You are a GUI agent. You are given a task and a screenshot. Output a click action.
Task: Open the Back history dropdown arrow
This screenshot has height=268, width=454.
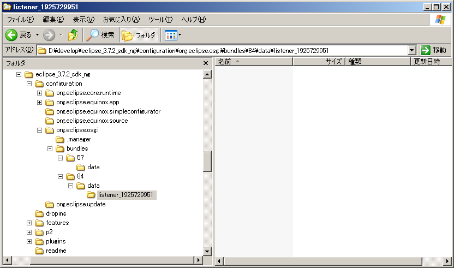[x=37, y=35]
